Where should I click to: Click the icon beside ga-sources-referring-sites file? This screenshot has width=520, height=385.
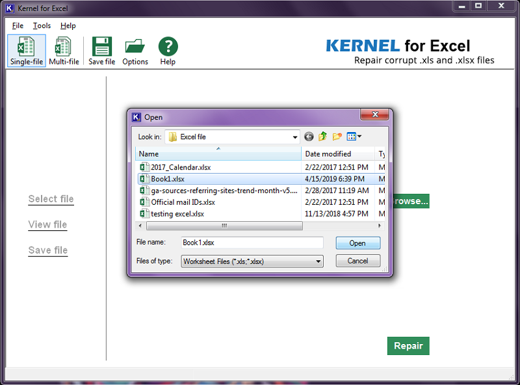coord(144,191)
